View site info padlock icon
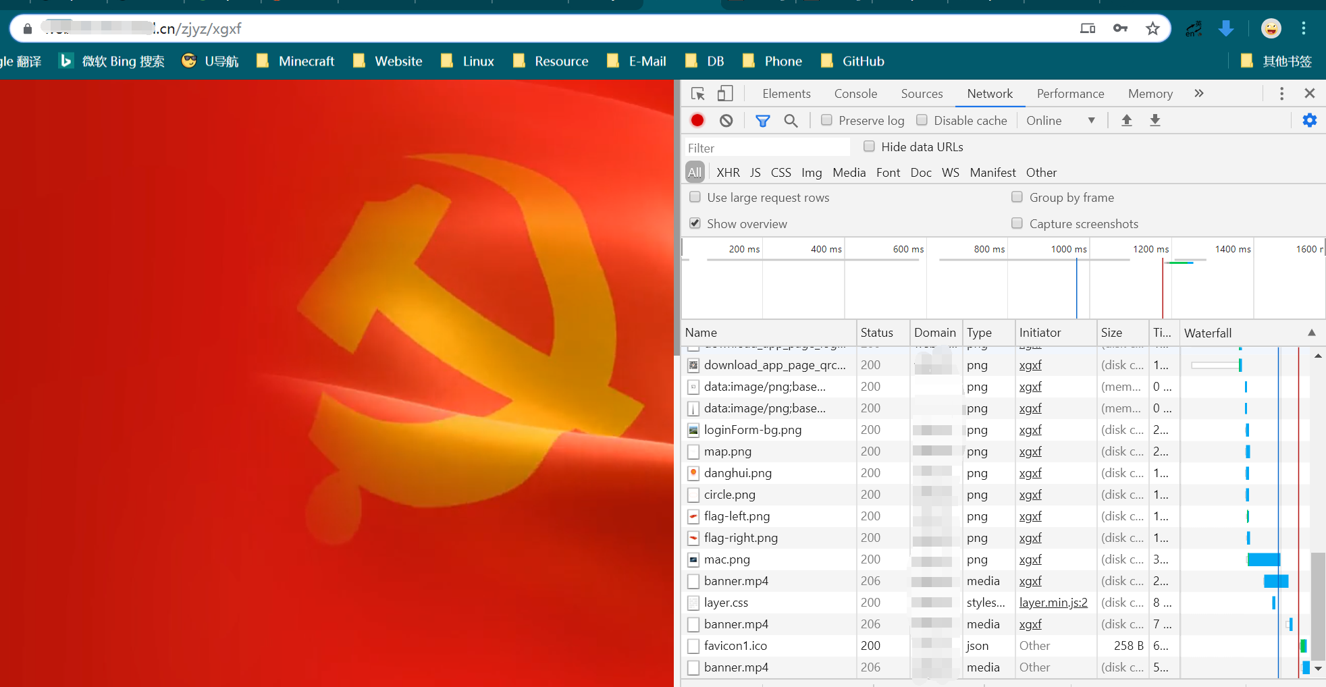Image resolution: width=1326 pixels, height=687 pixels. [27, 29]
